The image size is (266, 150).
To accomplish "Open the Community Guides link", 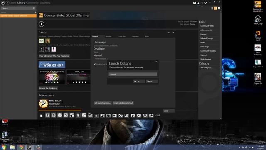I will (208, 51).
